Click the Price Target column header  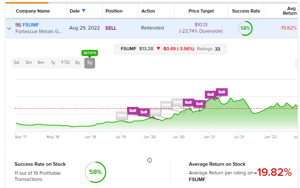click(x=201, y=11)
